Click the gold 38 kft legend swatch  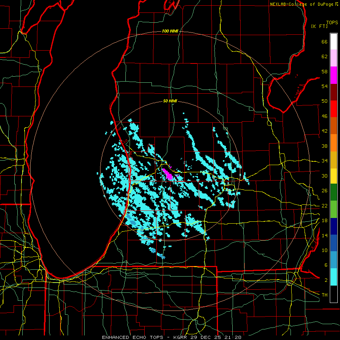point(334,160)
